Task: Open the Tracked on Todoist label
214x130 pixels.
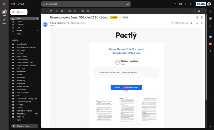Action: pos(25,111)
